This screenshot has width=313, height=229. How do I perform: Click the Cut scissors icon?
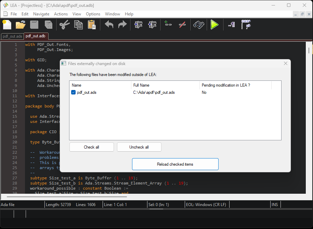coord(64,25)
